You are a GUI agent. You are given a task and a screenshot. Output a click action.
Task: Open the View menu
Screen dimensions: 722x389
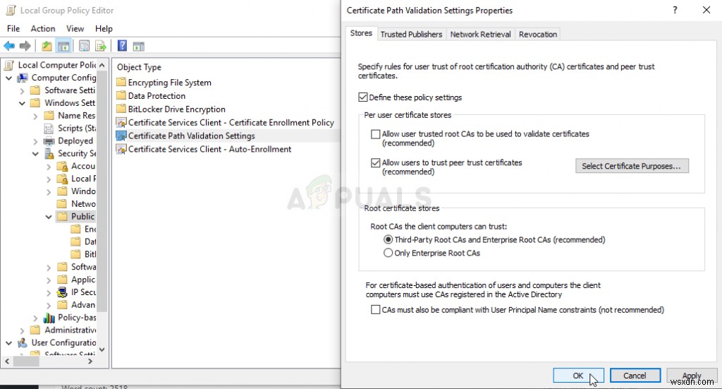(75, 28)
